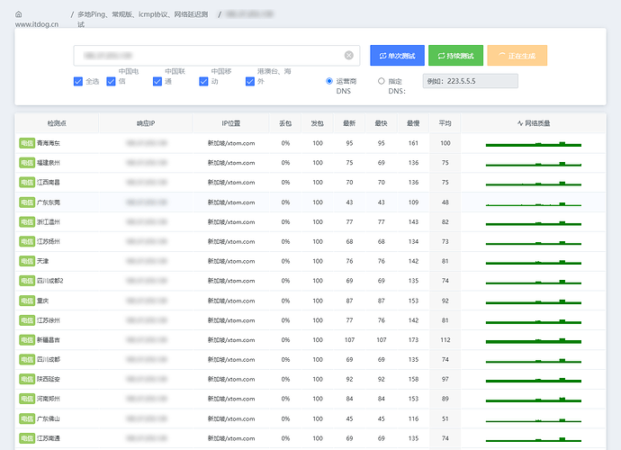Screen dimensions: 621x450
Task: Sort by the IP位置 column header
Action: click(x=231, y=123)
